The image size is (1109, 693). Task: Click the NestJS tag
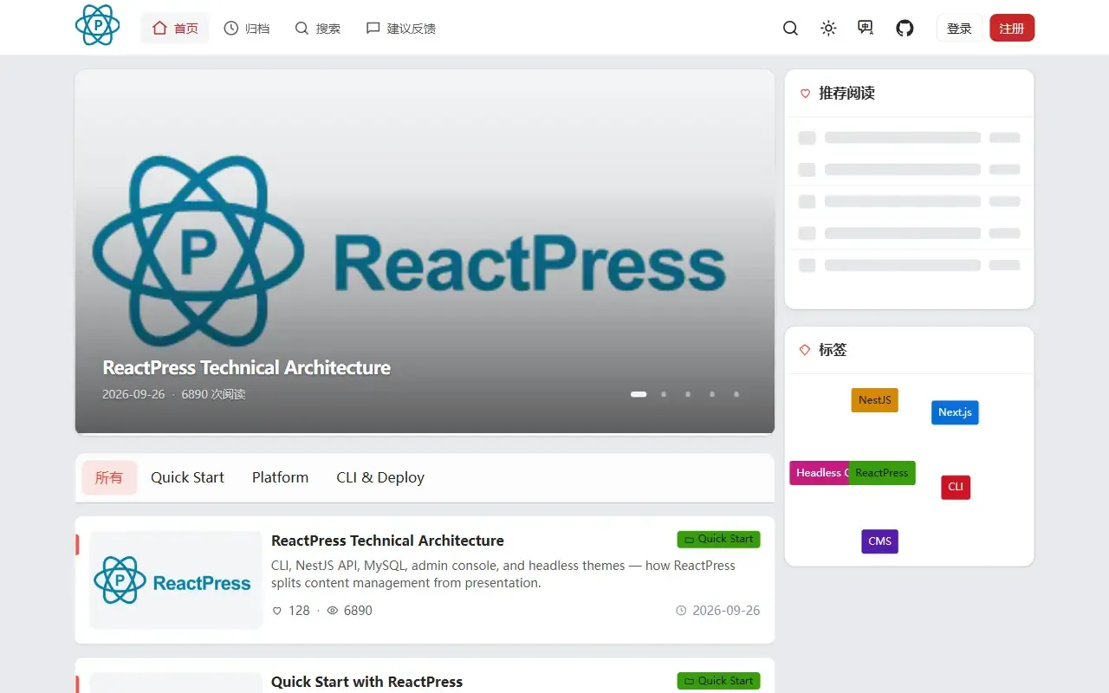(x=875, y=400)
